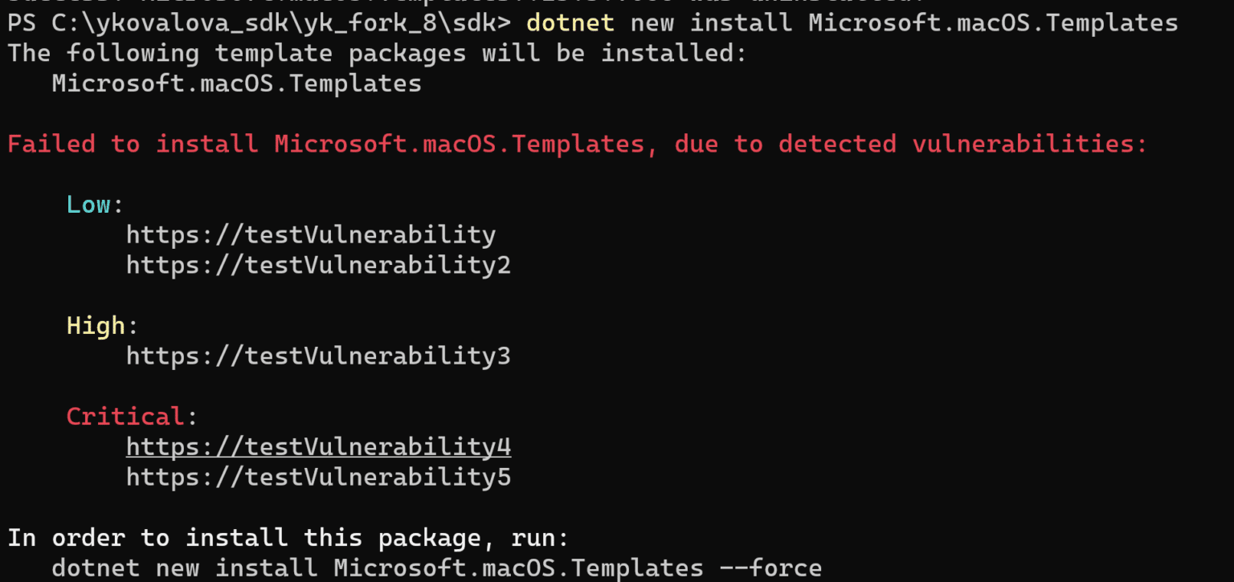Follow the underlined https://testVulnerability4 link
Image resolution: width=1234 pixels, height=582 pixels.
pos(318,446)
